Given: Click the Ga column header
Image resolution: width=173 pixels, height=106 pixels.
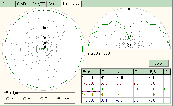Looking at the screenshot, I should tap(141, 72).
